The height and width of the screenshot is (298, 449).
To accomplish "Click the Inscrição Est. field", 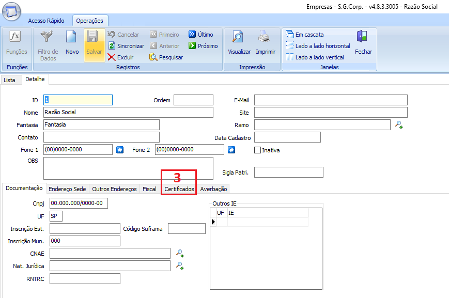I will coord(85,229).
